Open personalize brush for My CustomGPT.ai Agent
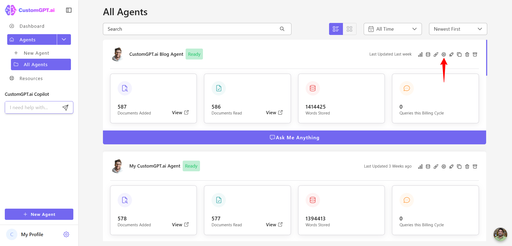512x246 pixels. click(x=436, y=166)
